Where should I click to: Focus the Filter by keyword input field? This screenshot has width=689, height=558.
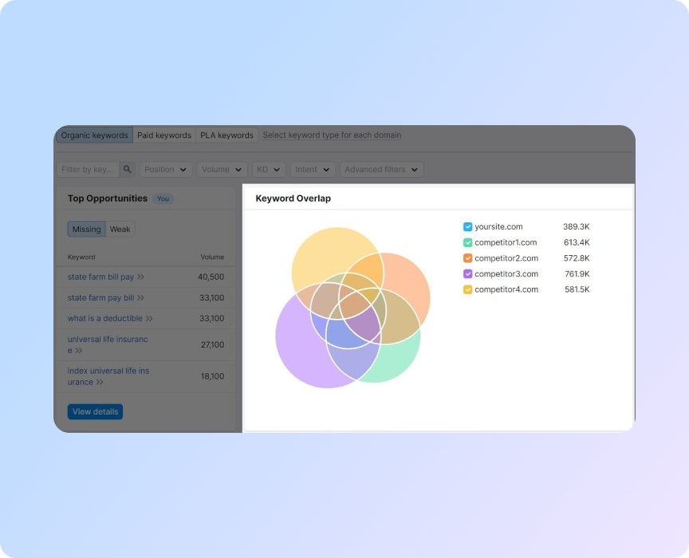tap(88, 170)
